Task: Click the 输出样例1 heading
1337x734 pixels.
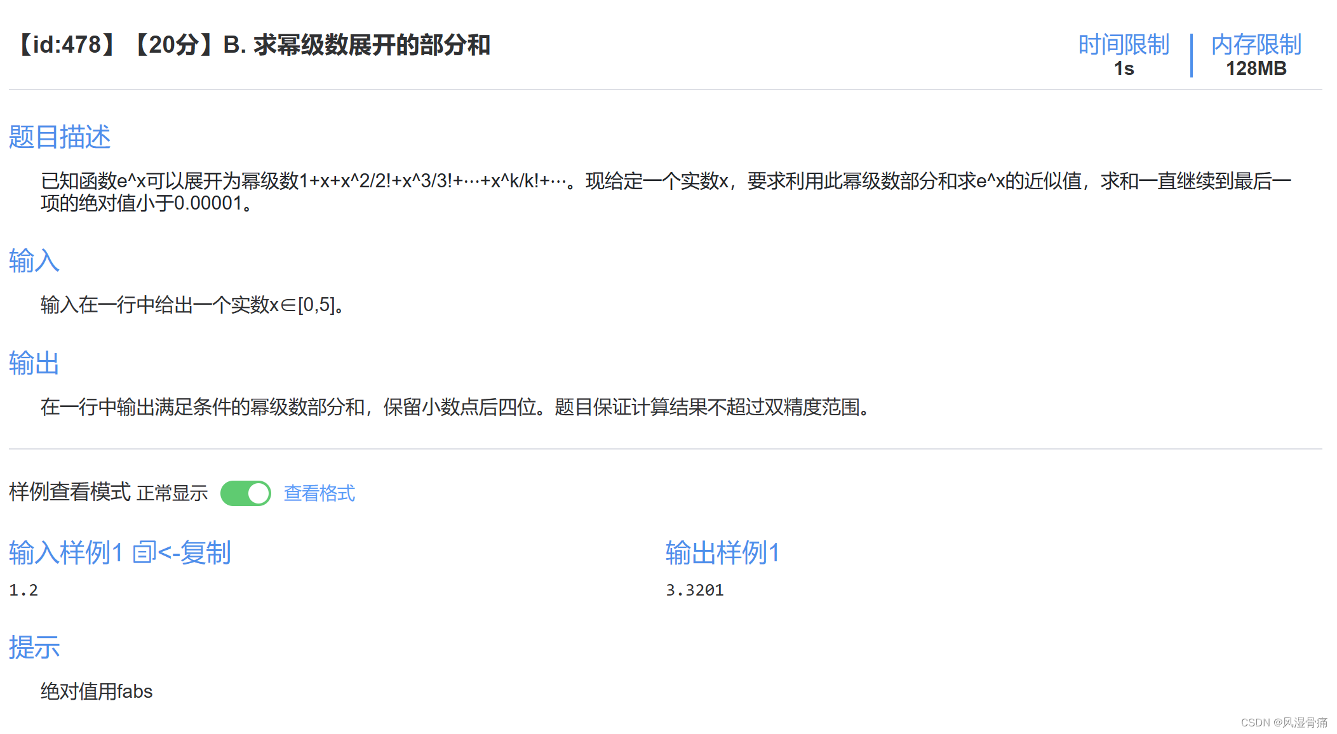Action: click(722, 552)
